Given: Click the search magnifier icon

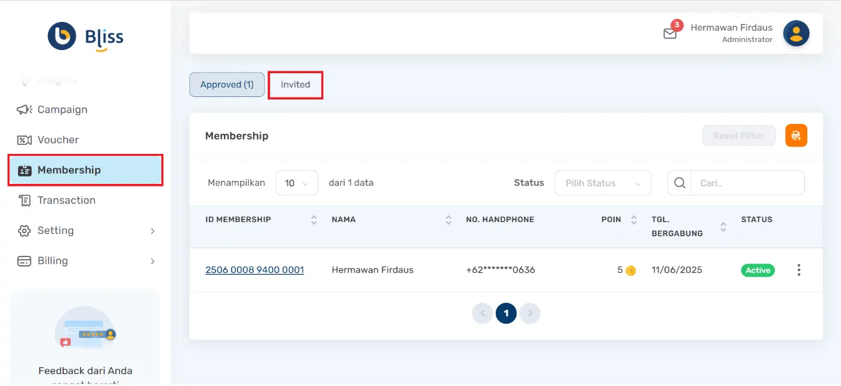Looking at the screenshot, I should [680, 183].
